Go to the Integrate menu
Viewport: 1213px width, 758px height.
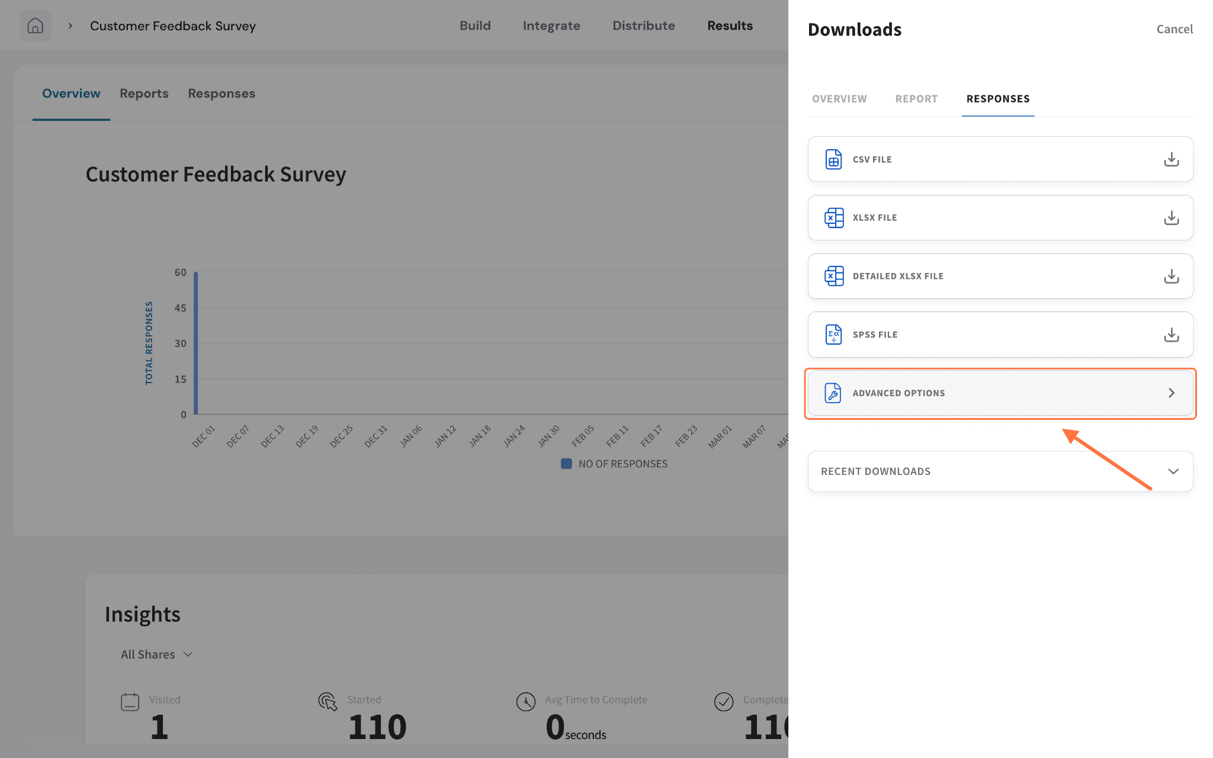(551, 25)
